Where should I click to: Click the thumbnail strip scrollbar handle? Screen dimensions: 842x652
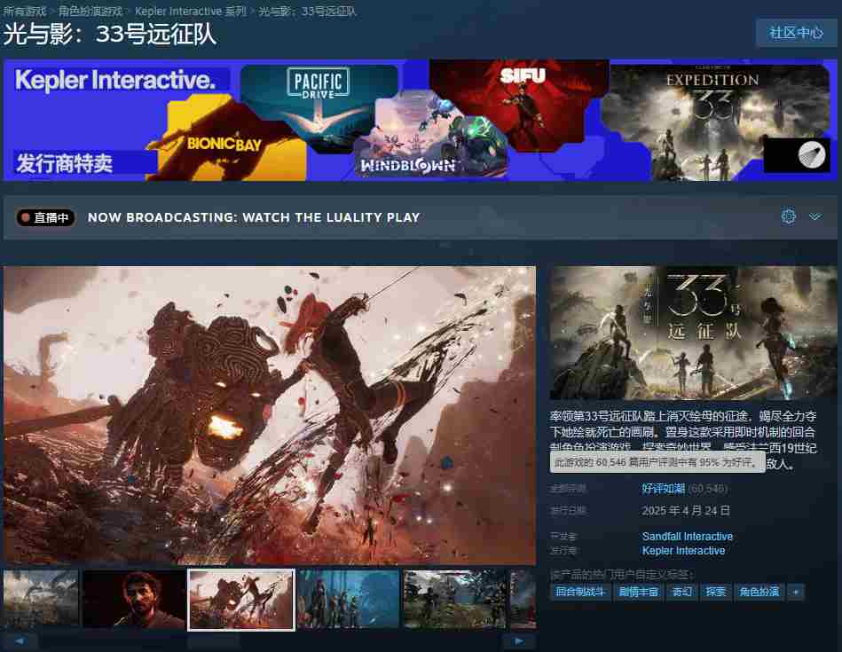[x=213, y=641]
